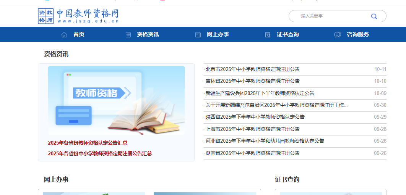This screenshot has width=406, height=195.
Task: Click the date 10-09
Action: (x=380, y=93)
